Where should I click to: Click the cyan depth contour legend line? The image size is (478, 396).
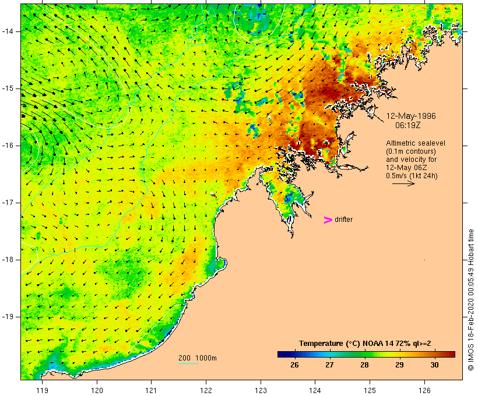(188, 363)
